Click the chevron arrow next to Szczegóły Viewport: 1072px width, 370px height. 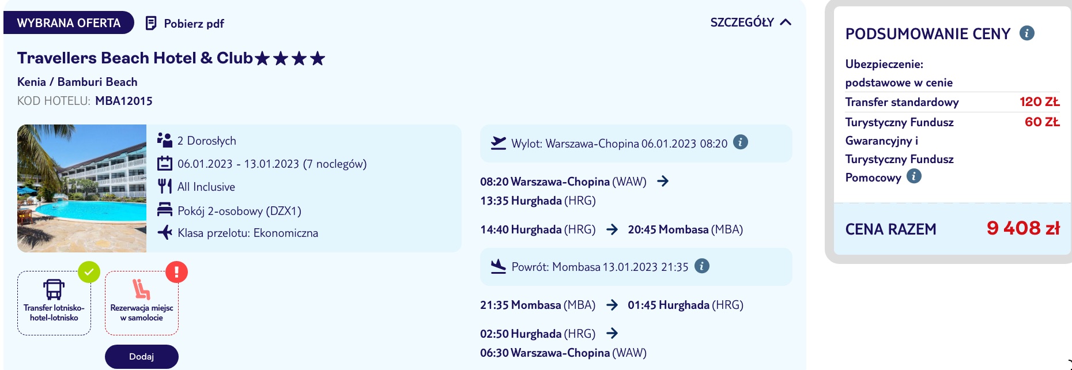pos(786,22)
